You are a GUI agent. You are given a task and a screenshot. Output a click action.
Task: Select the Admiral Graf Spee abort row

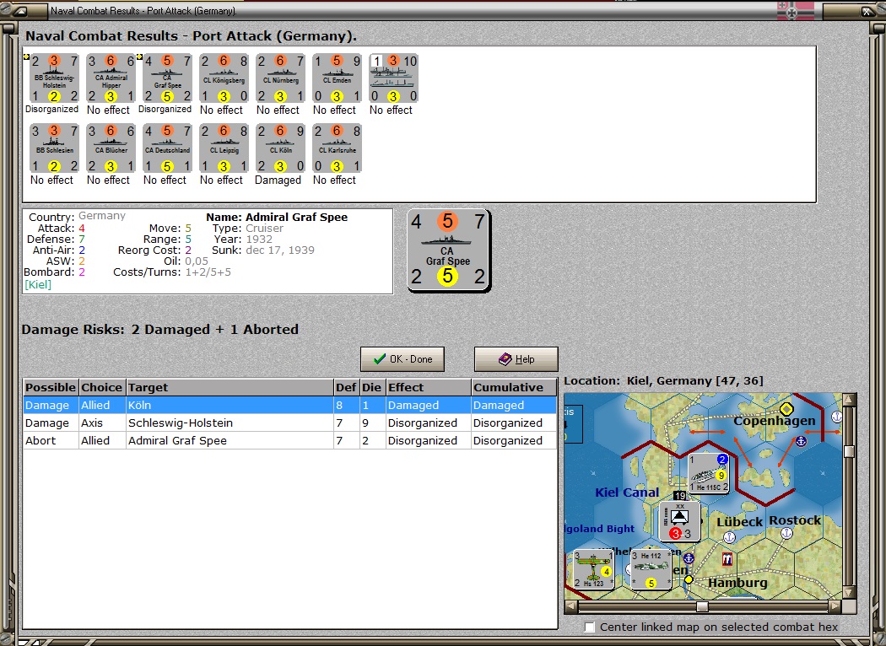[290, 440]
